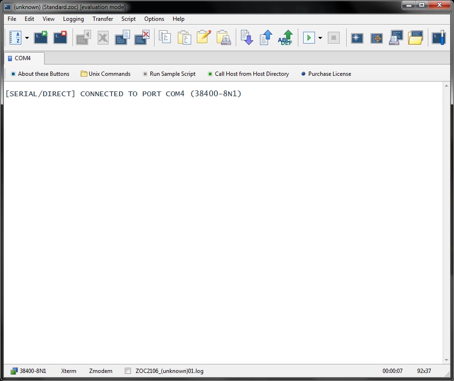
Task: Click the quick connection green play terminal icon
Action: pyautogui.click(x=41, y=37)
